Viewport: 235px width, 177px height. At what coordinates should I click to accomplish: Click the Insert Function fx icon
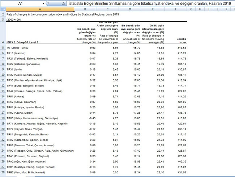click(x=64, y=3)
